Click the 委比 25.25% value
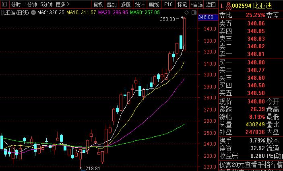Screen dimensions: 283x171 coord(255,15)
